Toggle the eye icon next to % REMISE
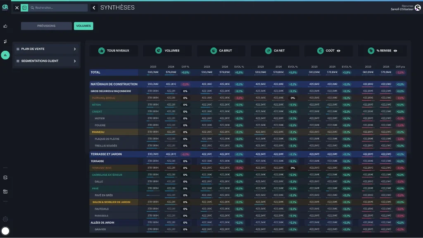 395,51
